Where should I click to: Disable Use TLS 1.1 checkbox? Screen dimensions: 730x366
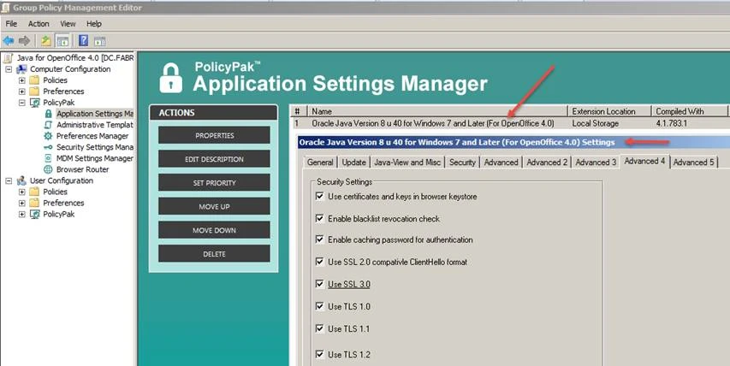(320, 328)
